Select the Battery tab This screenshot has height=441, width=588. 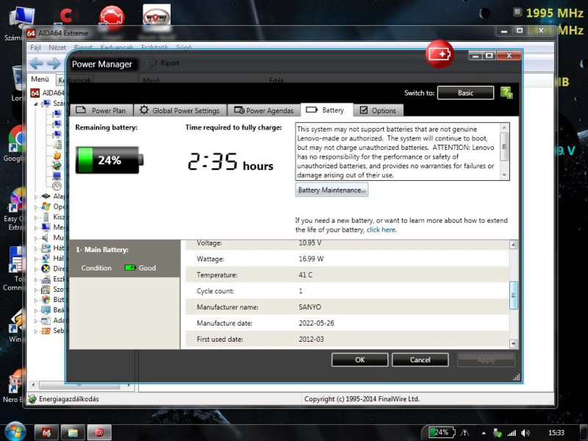tap(326, 110)
